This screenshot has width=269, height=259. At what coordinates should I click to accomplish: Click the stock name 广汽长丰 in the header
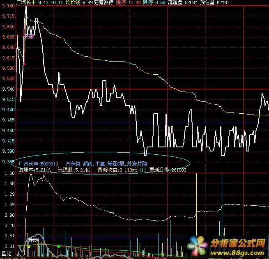26,2
